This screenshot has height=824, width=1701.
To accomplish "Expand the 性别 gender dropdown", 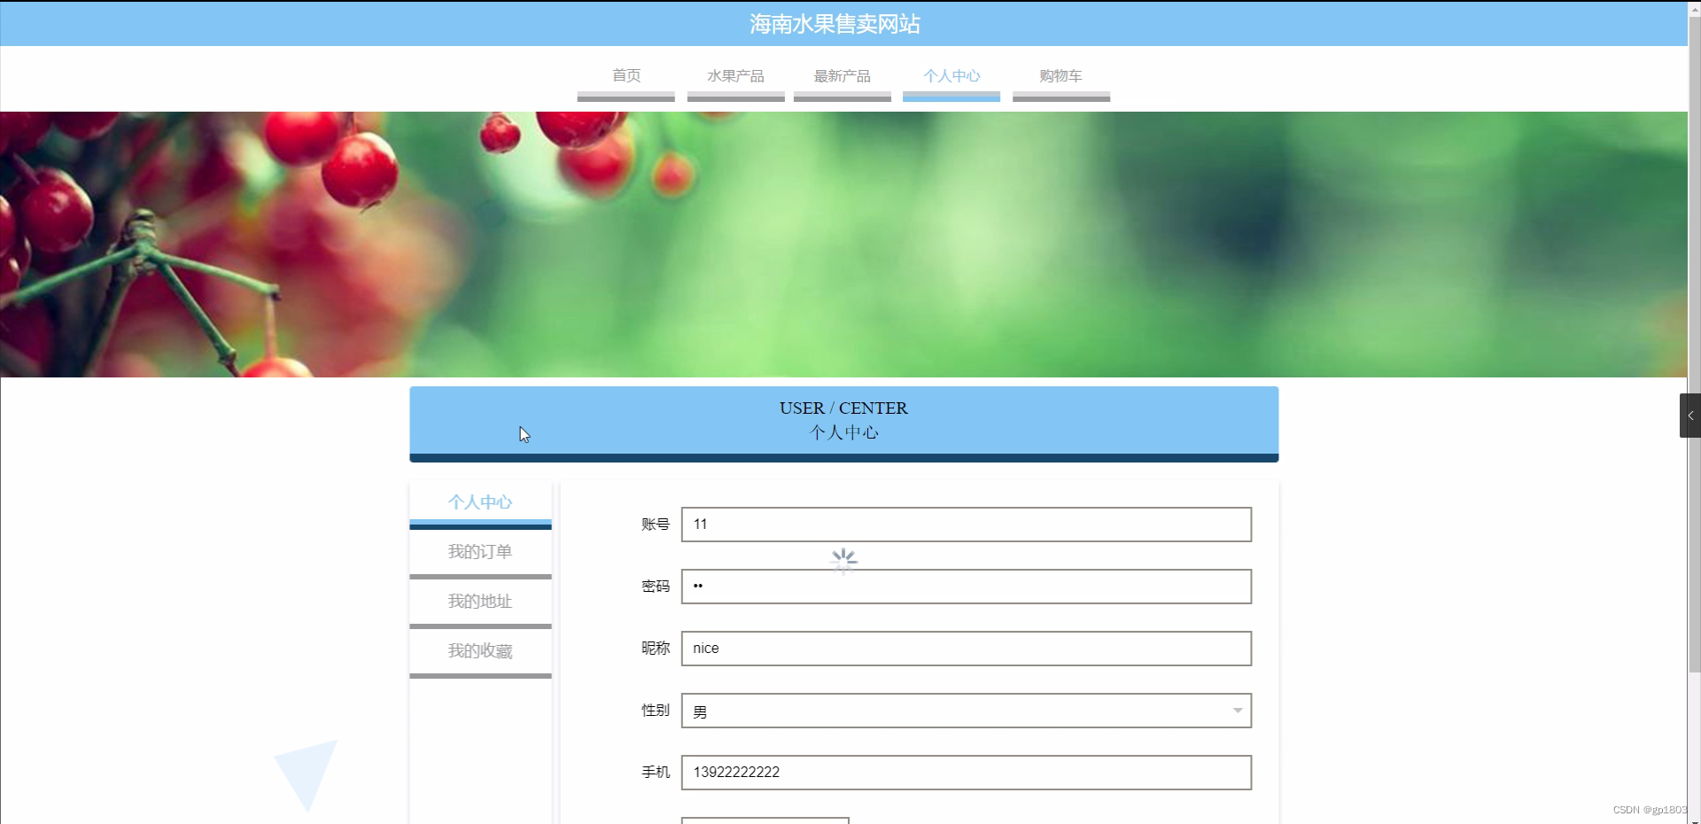I will click(x=965, y=711).
